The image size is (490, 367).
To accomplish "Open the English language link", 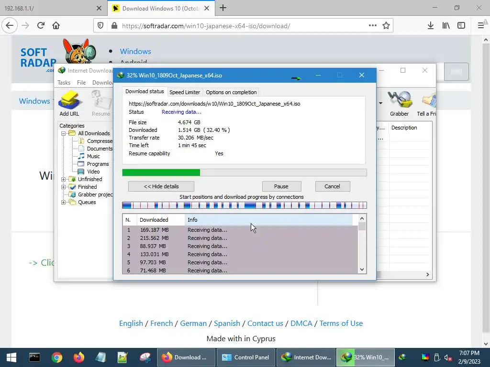I will pyautogui.click(x=131, y=324).
